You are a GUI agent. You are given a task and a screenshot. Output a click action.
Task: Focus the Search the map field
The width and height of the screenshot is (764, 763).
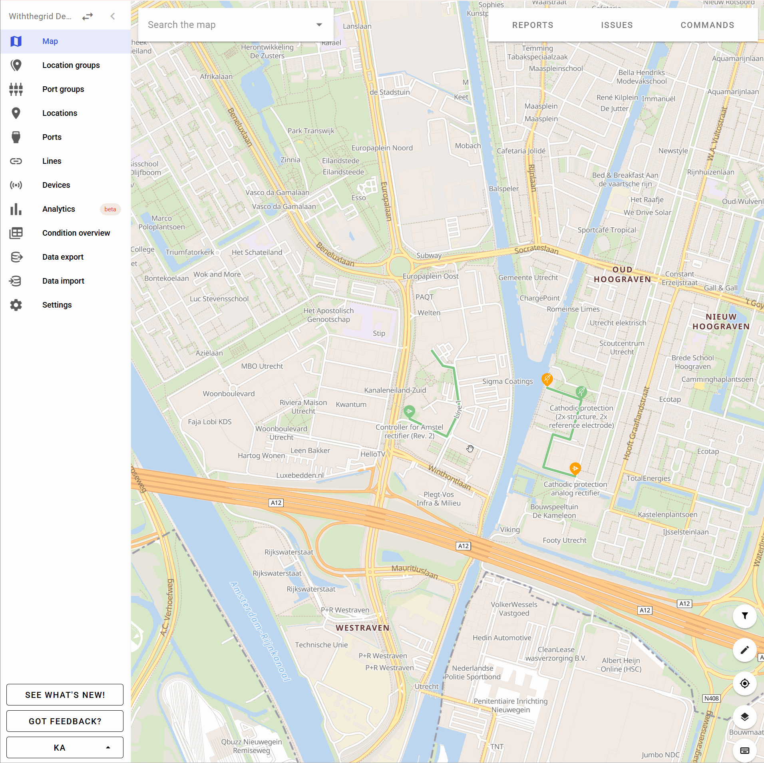228,25
